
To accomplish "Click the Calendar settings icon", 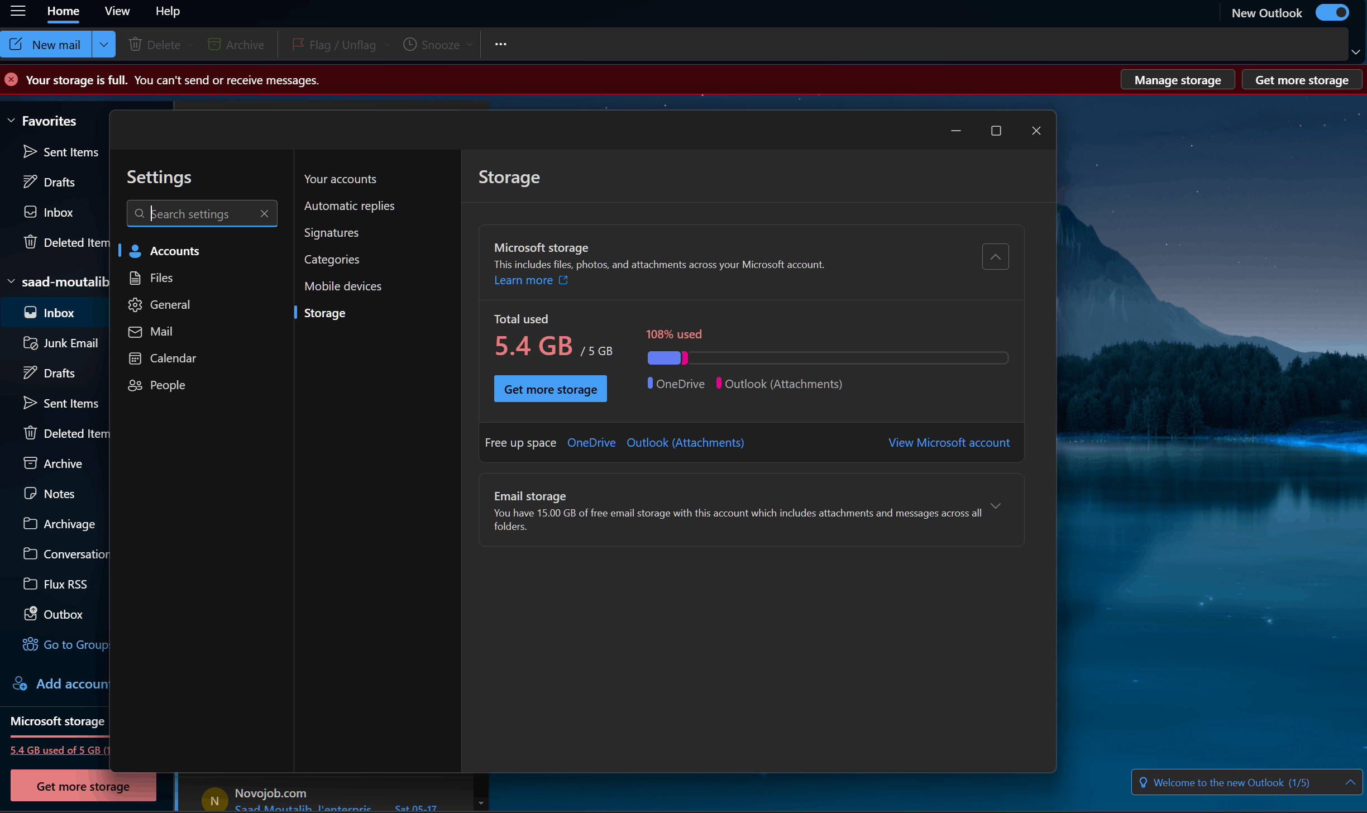I will 135,358.
